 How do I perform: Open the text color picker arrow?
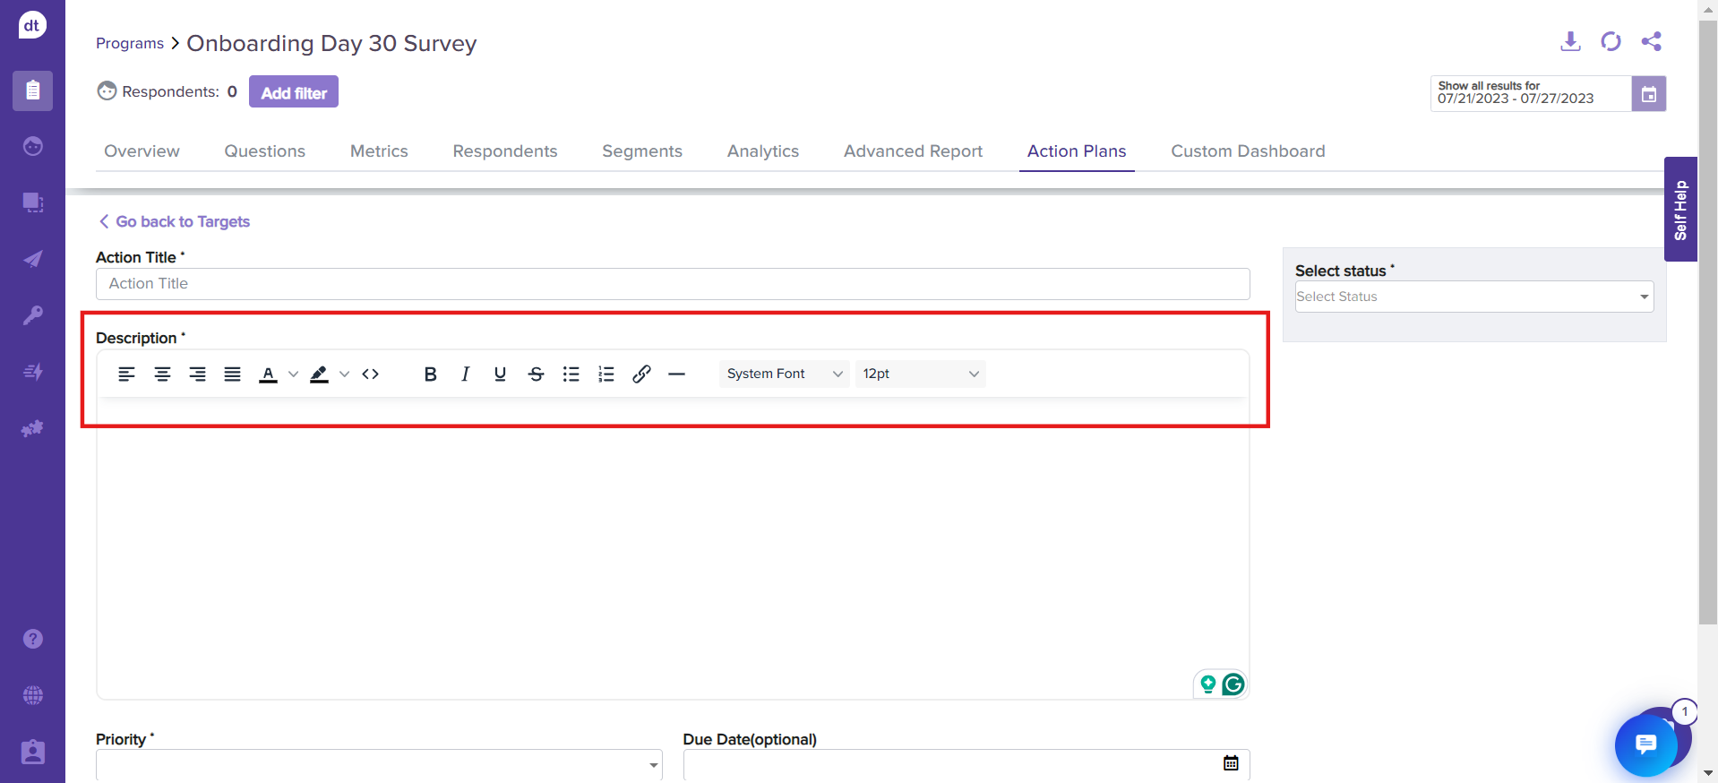[293, 374]
